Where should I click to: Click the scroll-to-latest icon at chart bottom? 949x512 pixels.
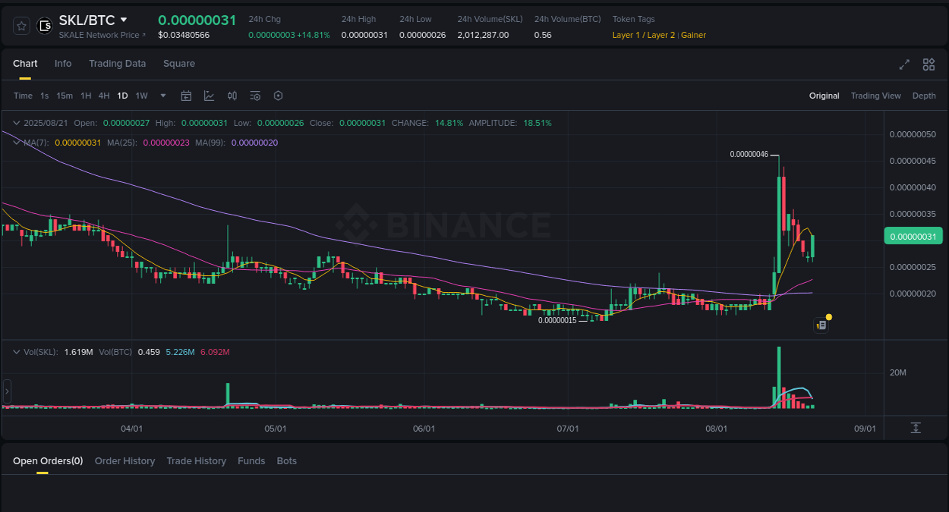click(916, 428)
